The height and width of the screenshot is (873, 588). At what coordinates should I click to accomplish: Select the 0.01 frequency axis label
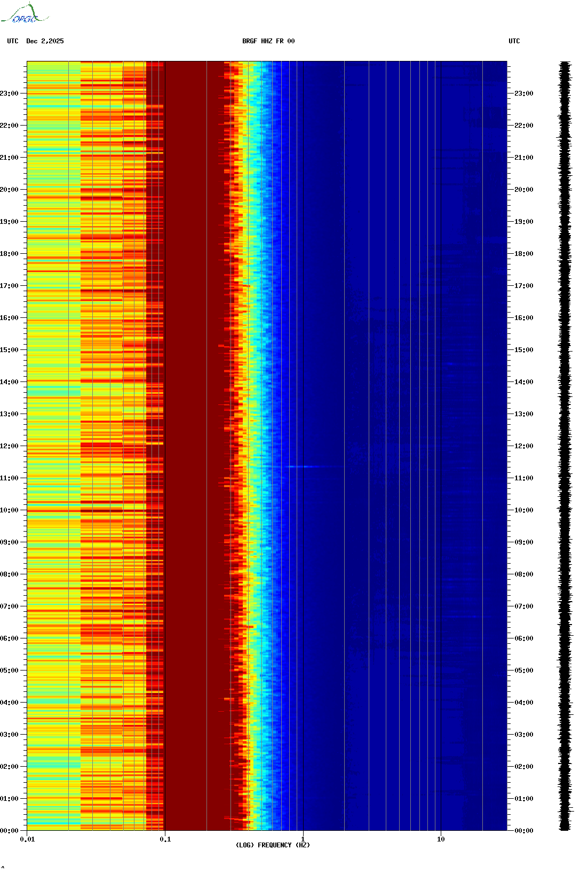pos(27,839)
